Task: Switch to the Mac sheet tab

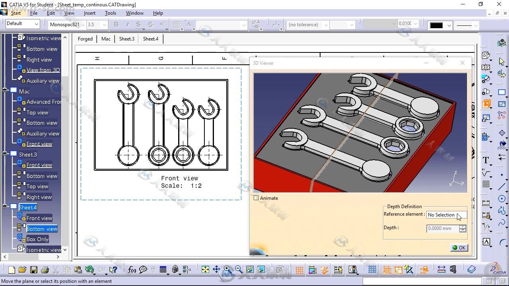Action: point(106,39)
